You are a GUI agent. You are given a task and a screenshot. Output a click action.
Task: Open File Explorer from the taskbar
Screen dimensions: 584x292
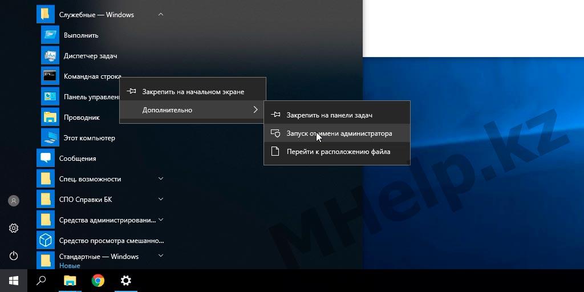pyautogui.click(x=70, y=281)
